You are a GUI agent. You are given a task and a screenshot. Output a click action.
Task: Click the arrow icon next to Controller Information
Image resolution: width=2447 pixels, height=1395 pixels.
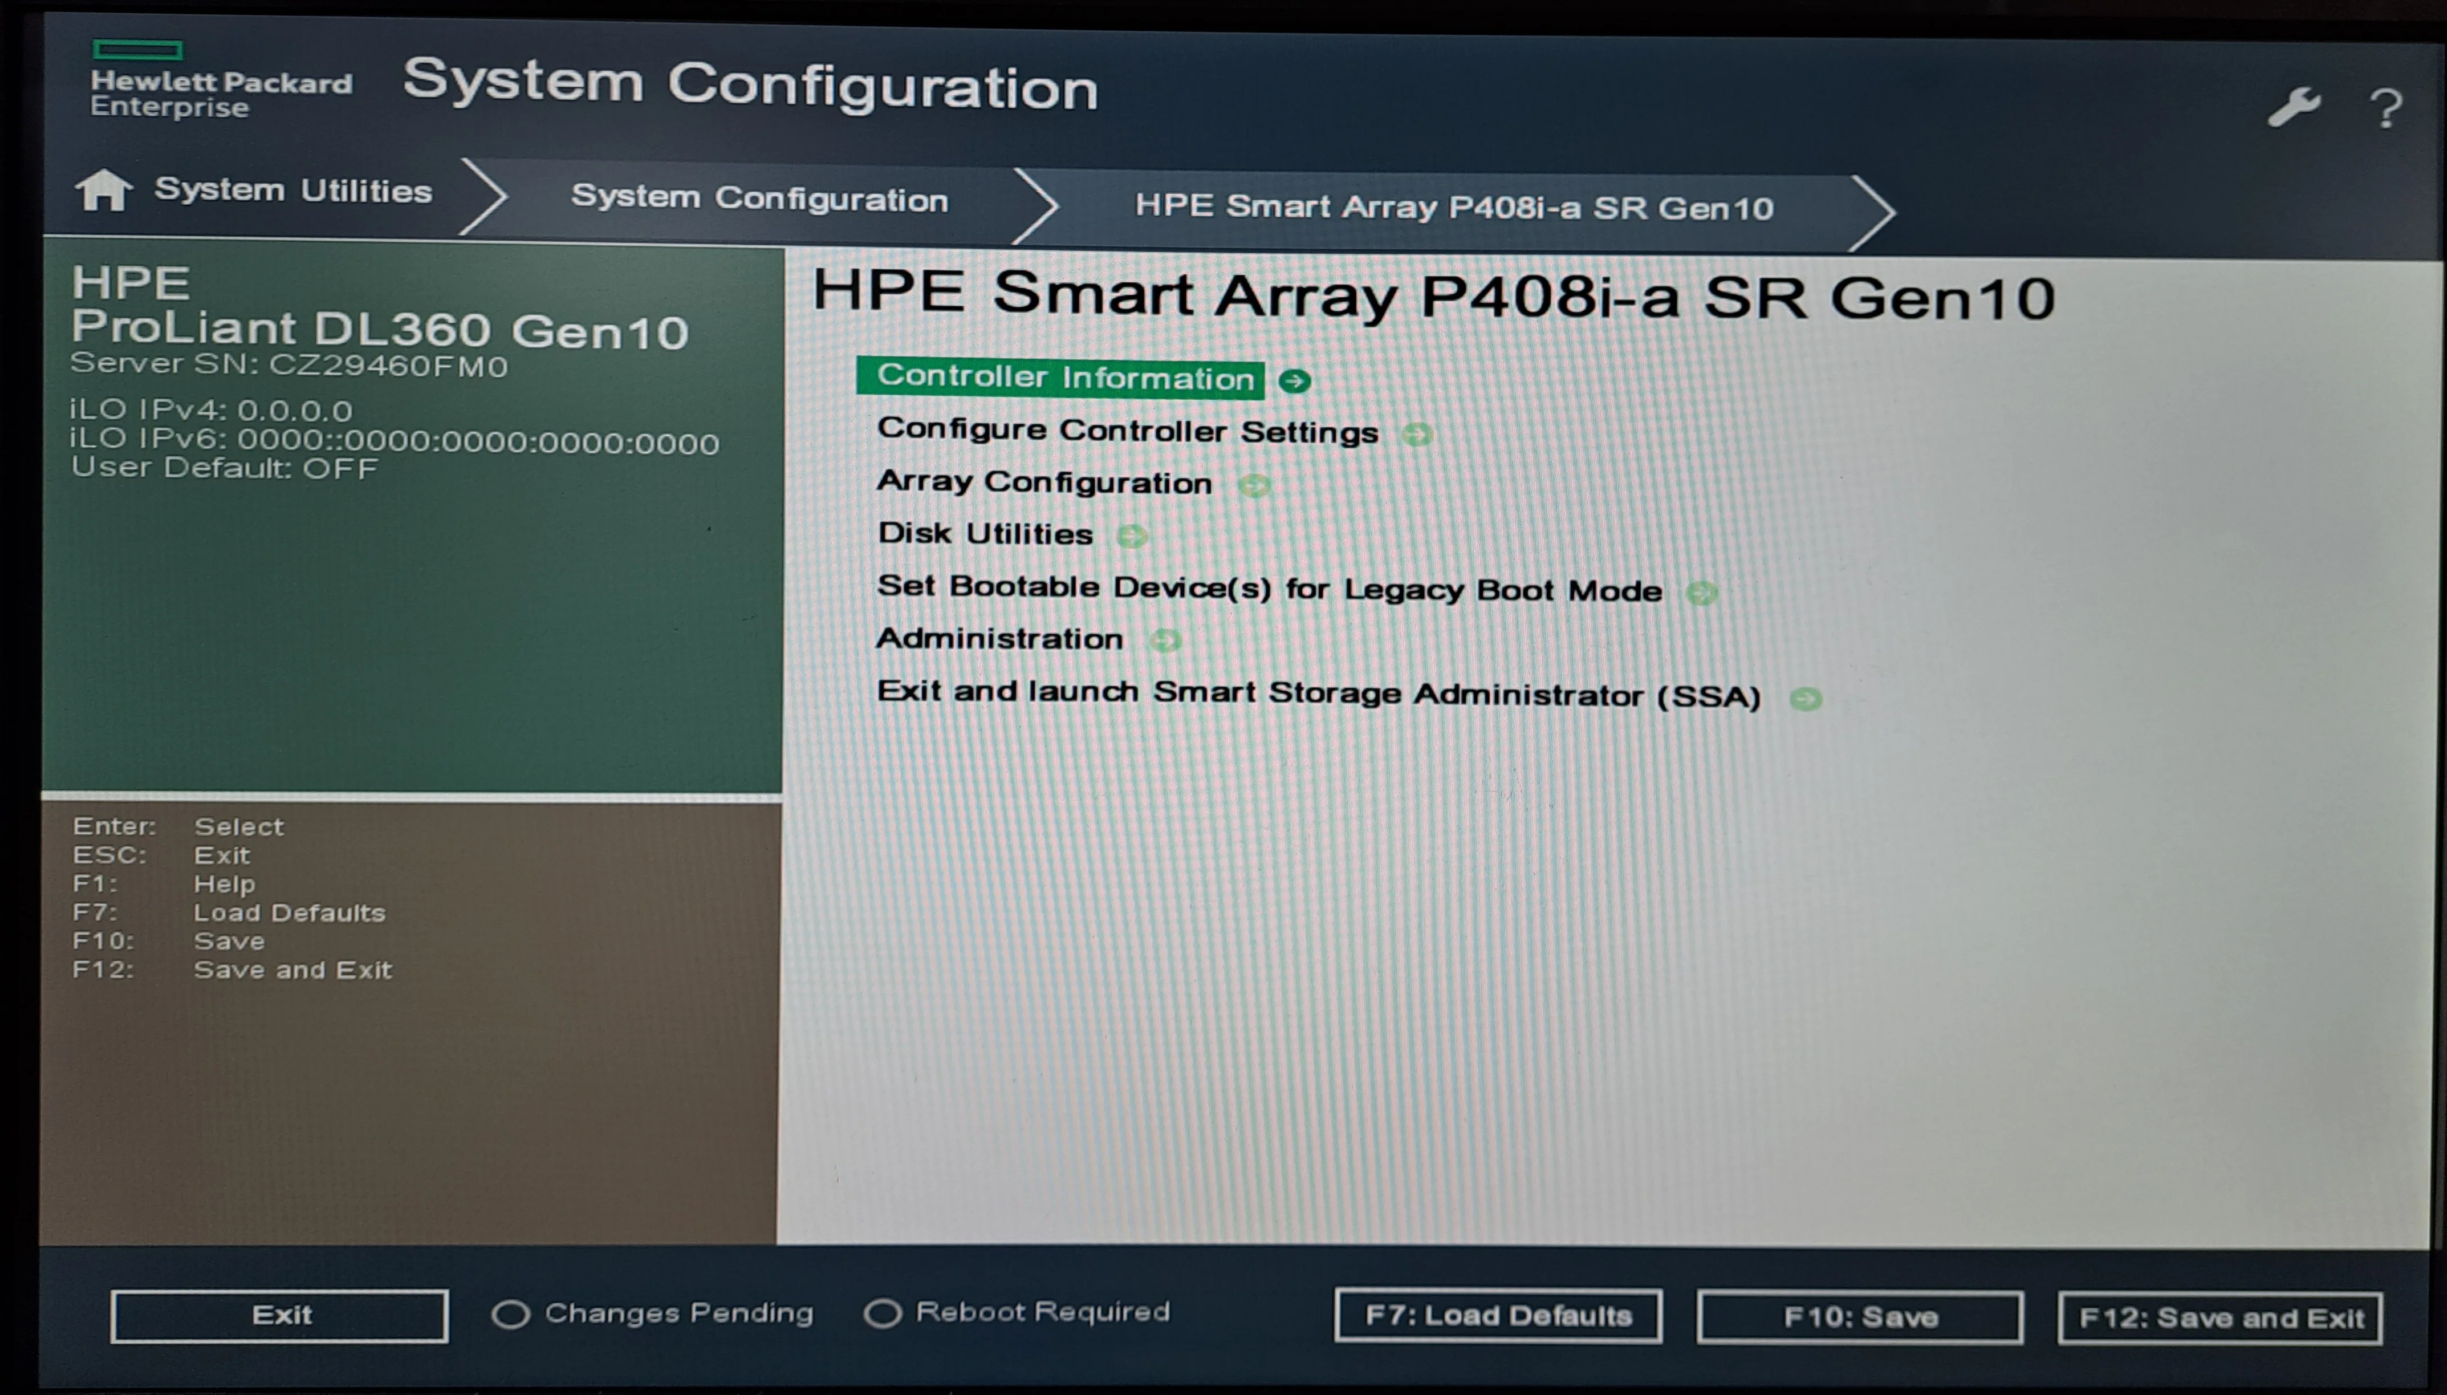click(x=1295, y=380)
